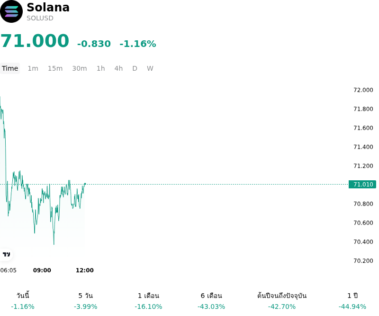
Task: Select the year-to-date -42.70% range
Action: (282, 301)
